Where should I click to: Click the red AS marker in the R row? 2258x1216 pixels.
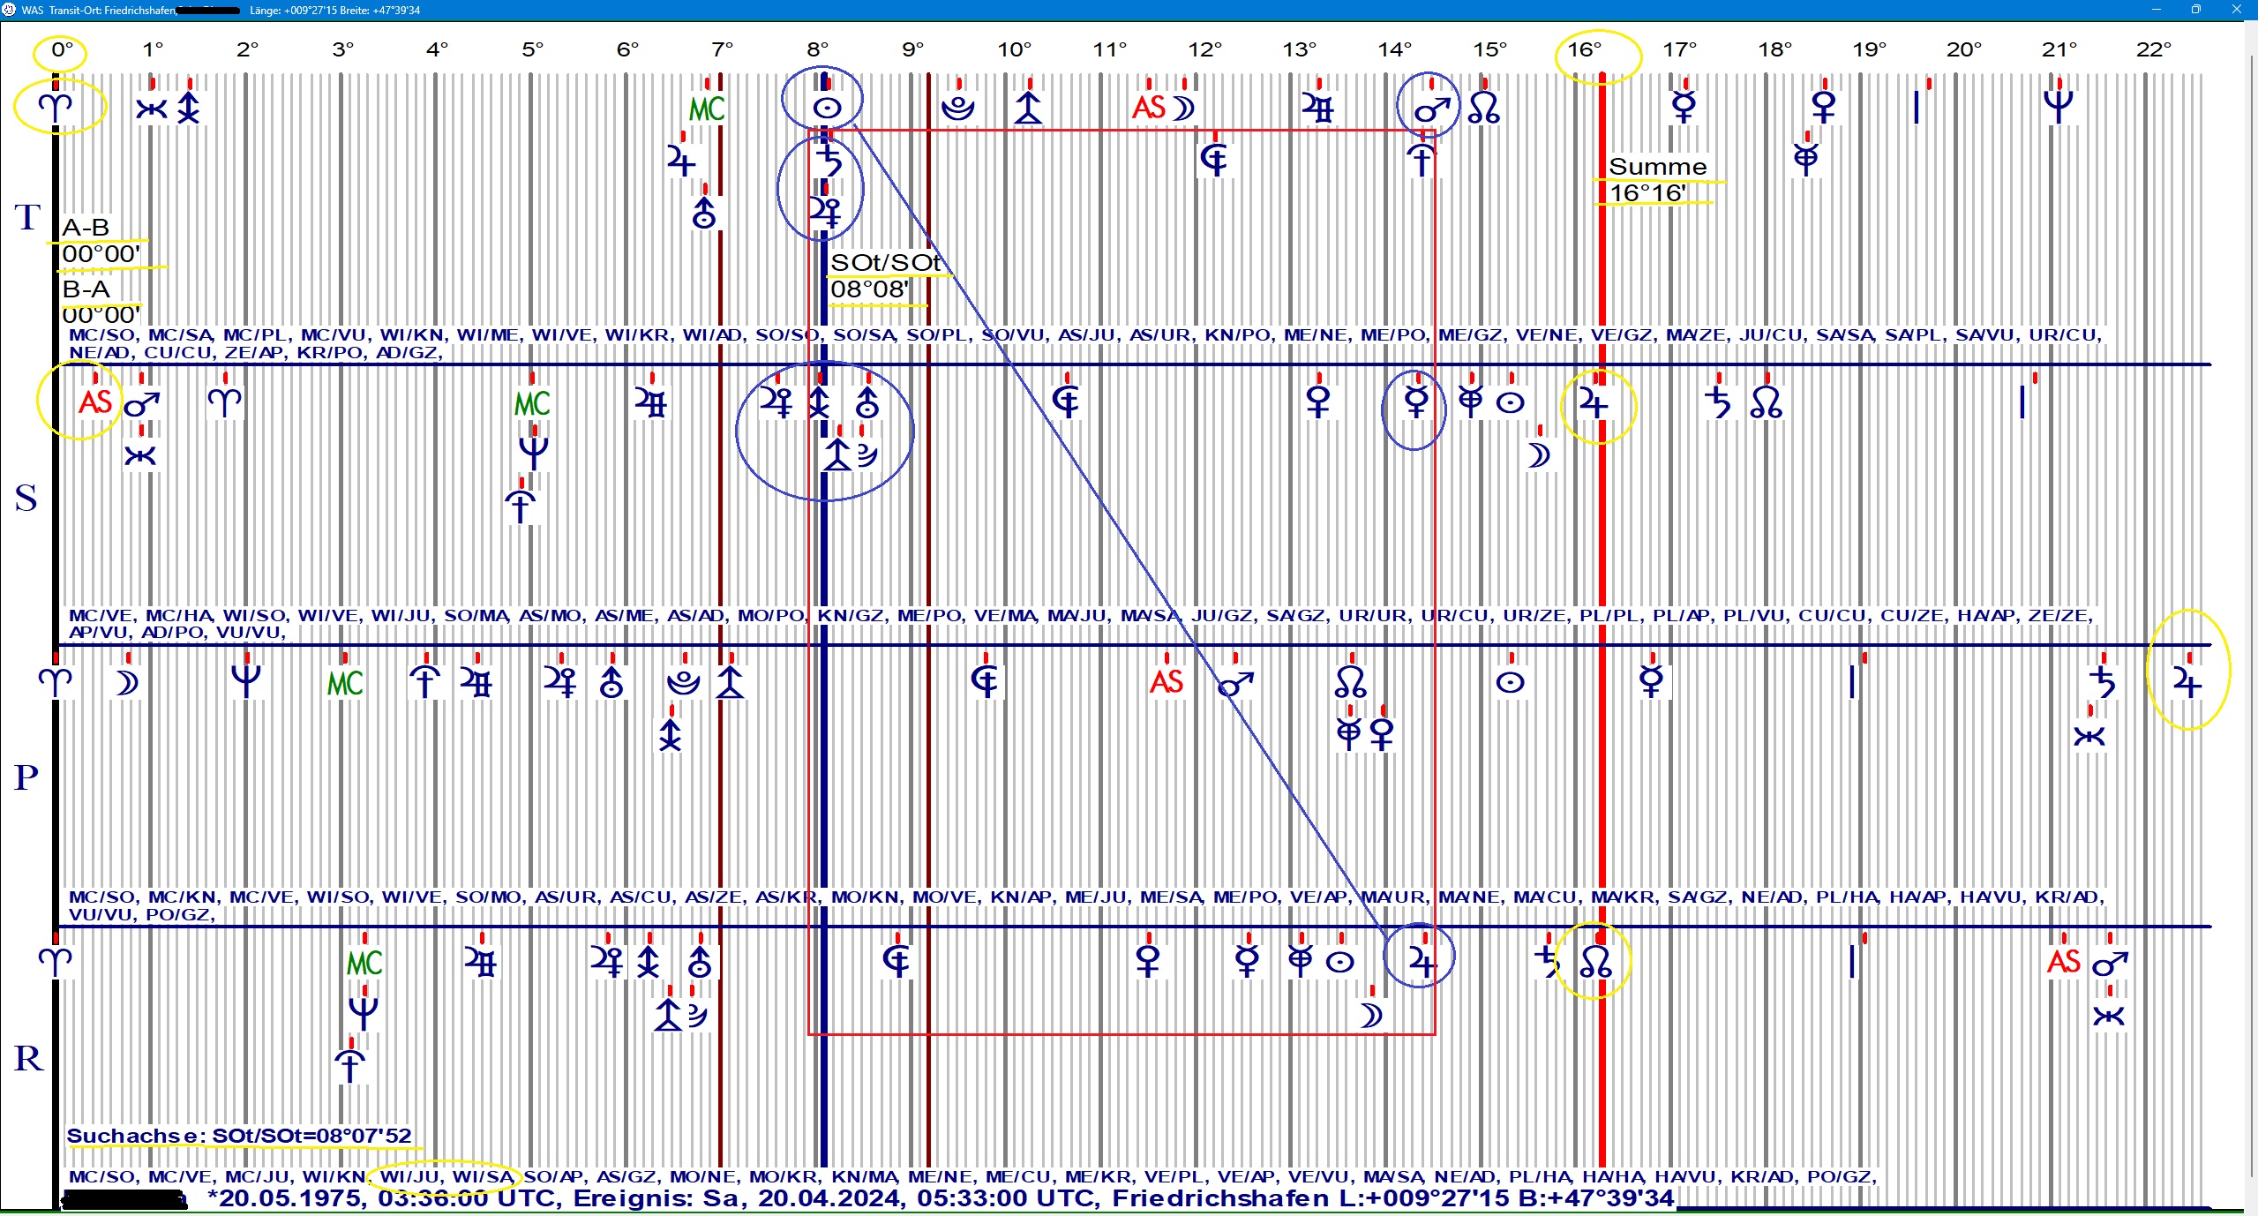click(x=2064, y=961)
